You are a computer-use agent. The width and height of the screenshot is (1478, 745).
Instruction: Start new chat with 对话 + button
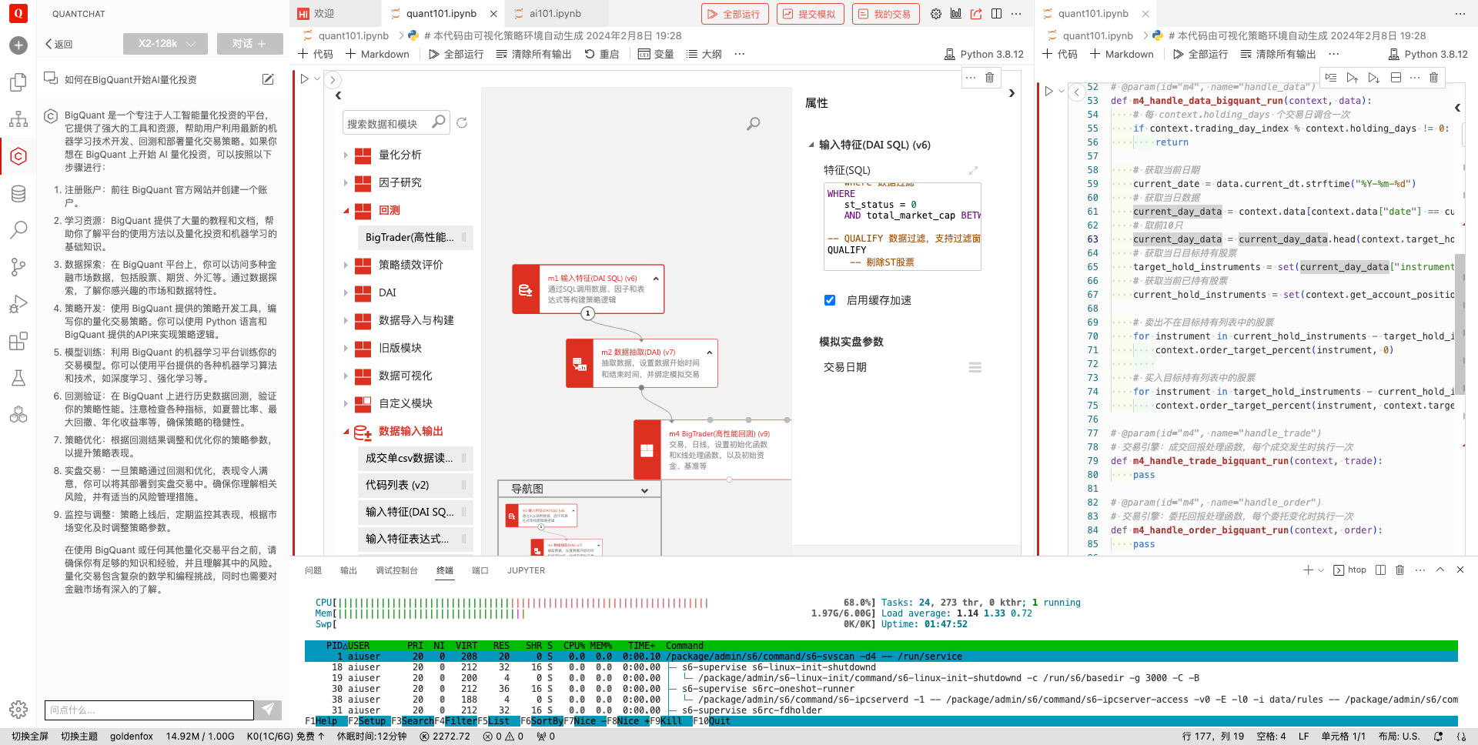pyautogui.click(x=249, y=44)
